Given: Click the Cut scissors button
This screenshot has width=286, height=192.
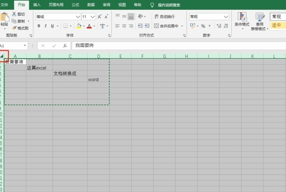Looking at the screenshot, I should pos(18,14).
